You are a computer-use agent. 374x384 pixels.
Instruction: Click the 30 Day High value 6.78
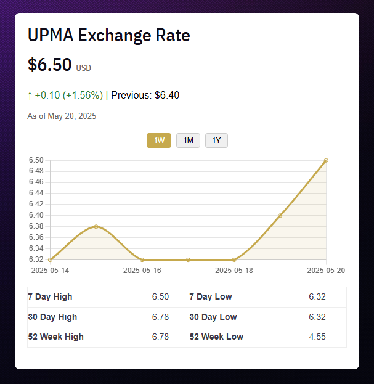coord(160,317)
